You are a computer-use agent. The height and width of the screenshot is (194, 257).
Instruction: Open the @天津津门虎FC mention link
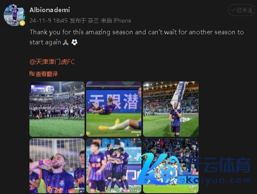(52, 62)
